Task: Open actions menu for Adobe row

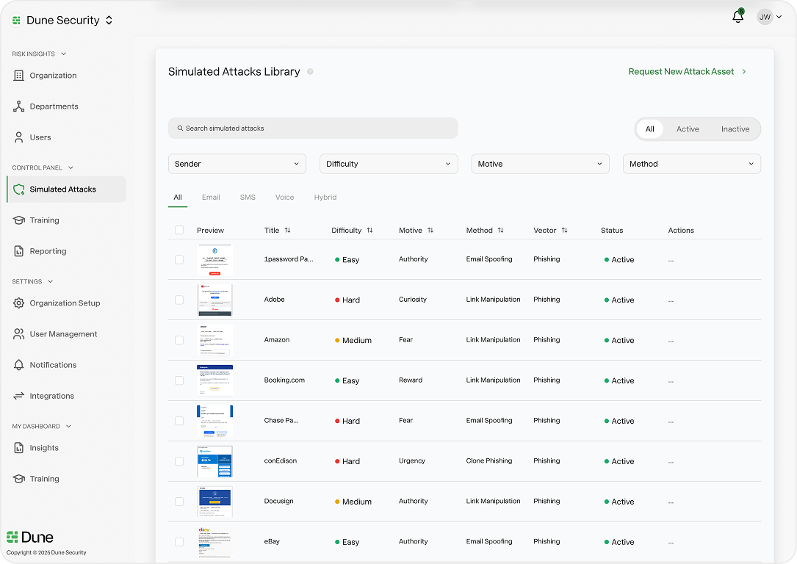Action: coord(671,300)
